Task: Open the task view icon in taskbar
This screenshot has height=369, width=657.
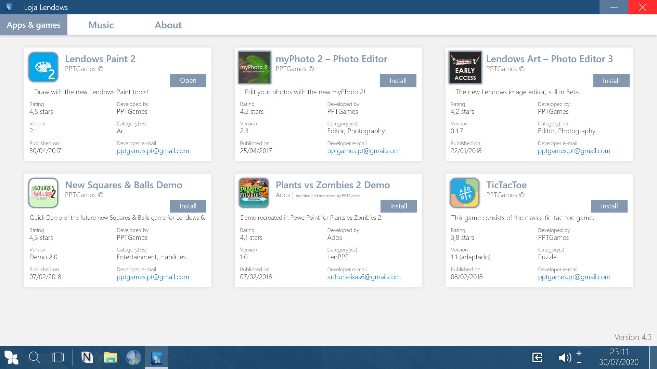Action: (58, 357)
